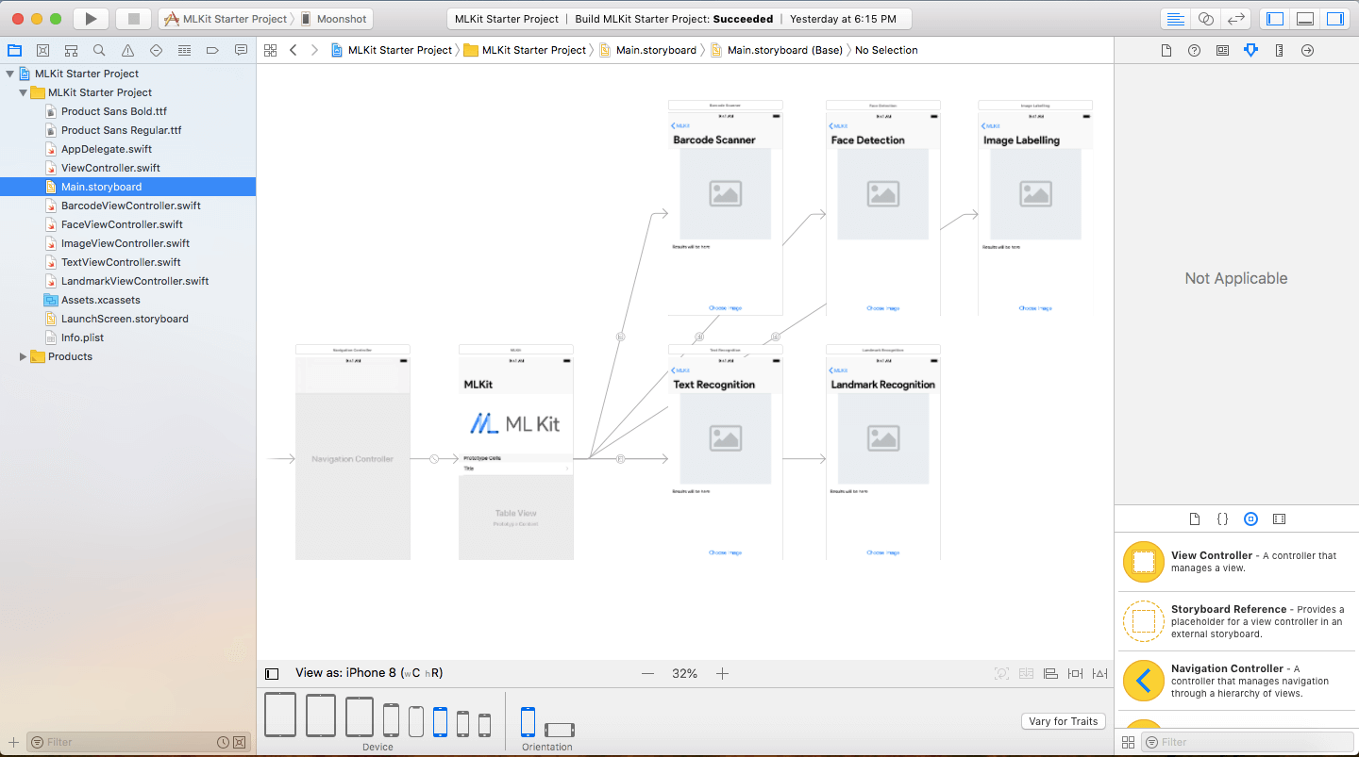Zoom in the storyboard canvas
The width and height of the screenshot is (1359, 757).
point(722,673)
